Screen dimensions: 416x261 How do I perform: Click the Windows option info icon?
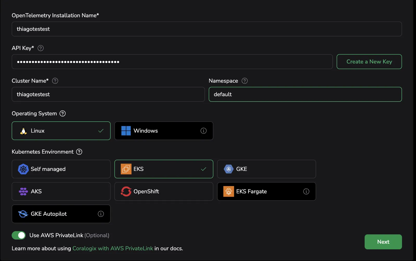(204, 131)
